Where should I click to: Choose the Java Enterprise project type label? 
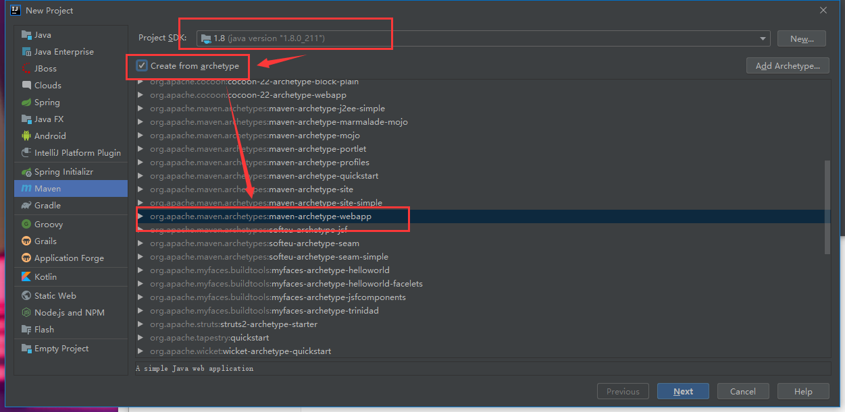[x=64, y=52]
